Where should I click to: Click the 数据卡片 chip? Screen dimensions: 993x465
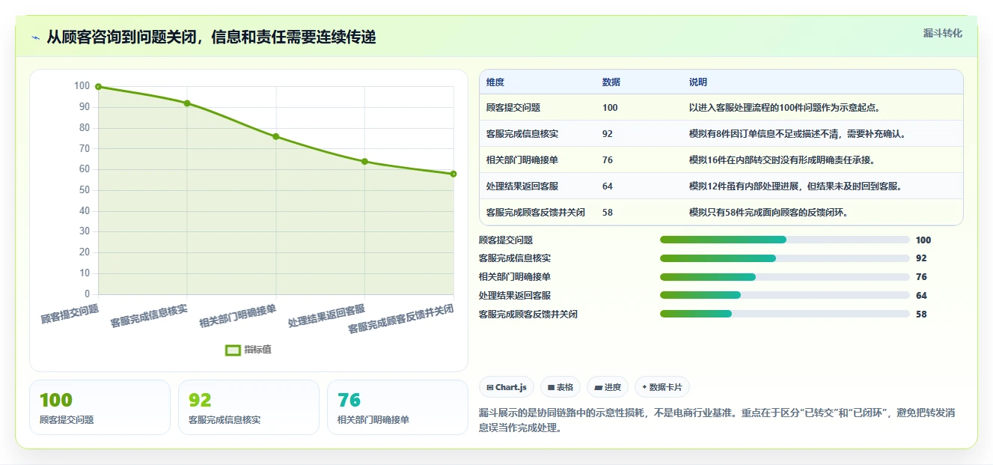662,387
